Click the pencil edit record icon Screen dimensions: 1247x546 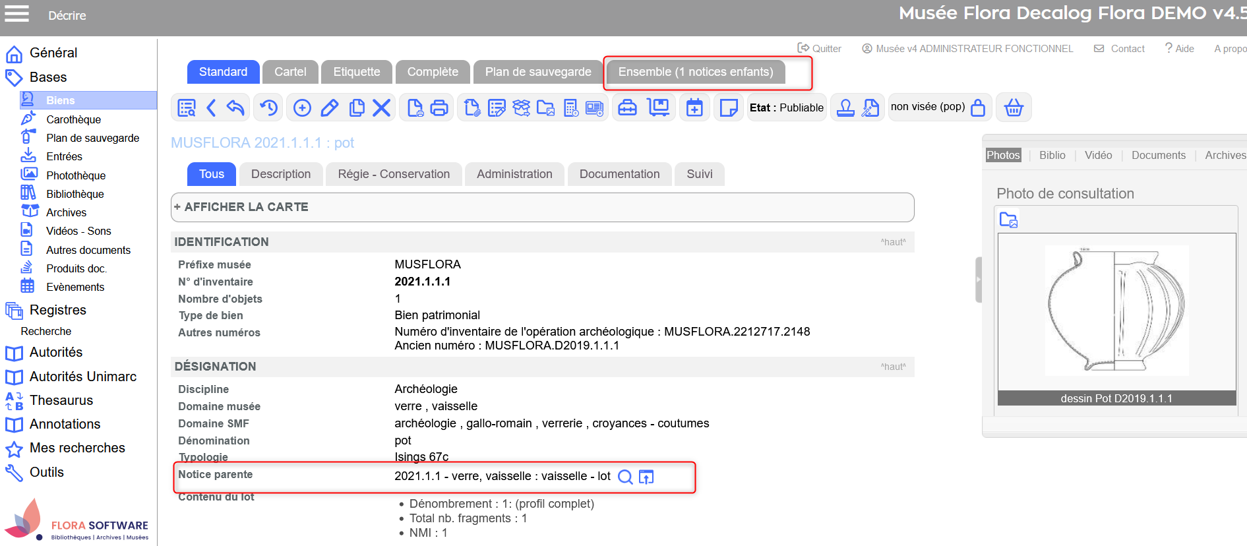click(x=329, y=107)
